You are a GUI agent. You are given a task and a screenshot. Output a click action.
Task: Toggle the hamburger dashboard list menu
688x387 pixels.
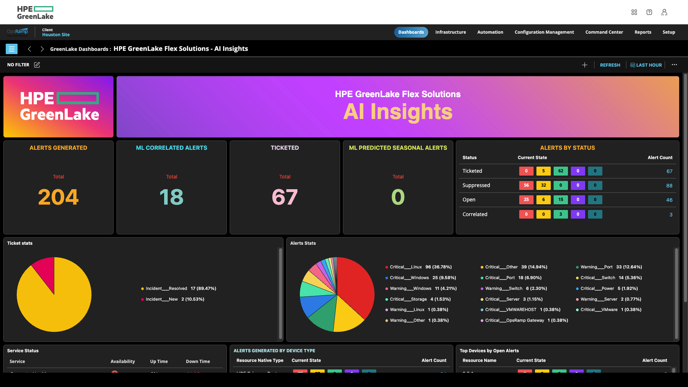point(11,49)
